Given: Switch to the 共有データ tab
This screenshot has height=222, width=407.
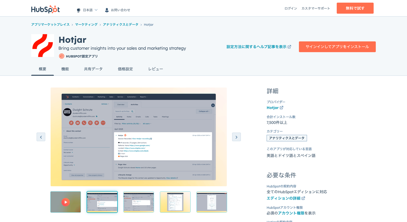Looking at the screenshot, I should tap(93, 69).
